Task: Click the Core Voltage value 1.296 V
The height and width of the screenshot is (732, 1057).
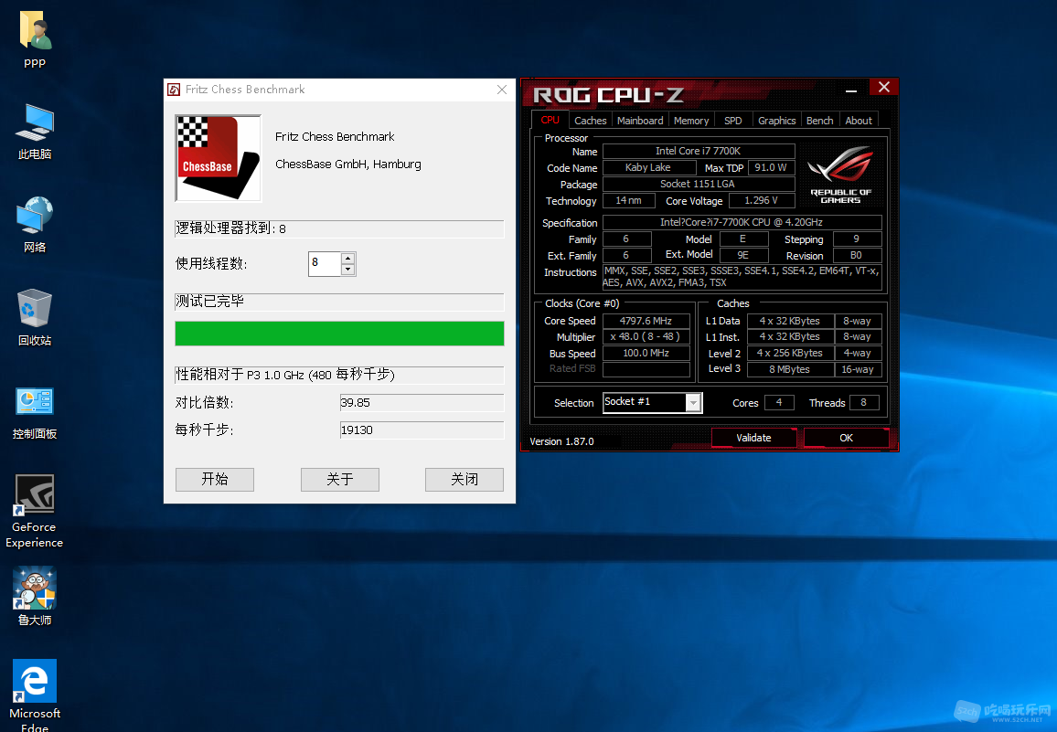Action: point(761,201)
